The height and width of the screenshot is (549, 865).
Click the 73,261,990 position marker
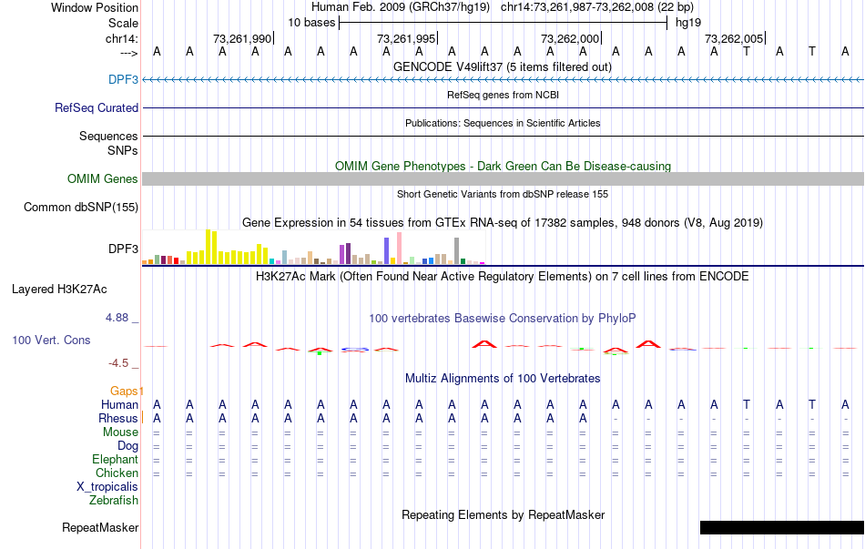(x=243, y=38)
